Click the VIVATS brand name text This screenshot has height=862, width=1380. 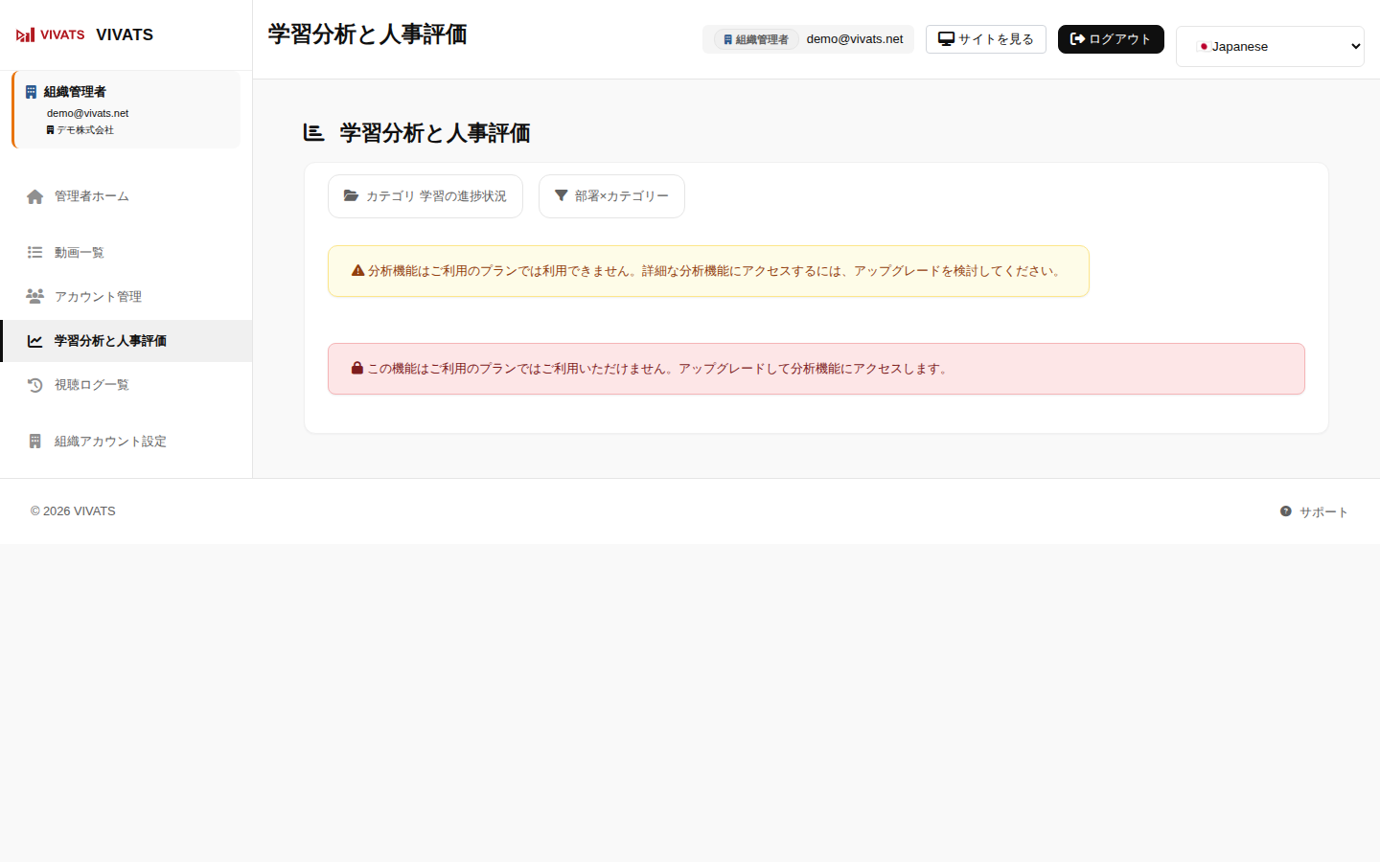125,34
